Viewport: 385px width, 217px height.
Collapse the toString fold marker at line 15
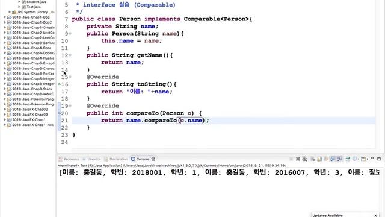pyautogui.click(x=70, y=77)
